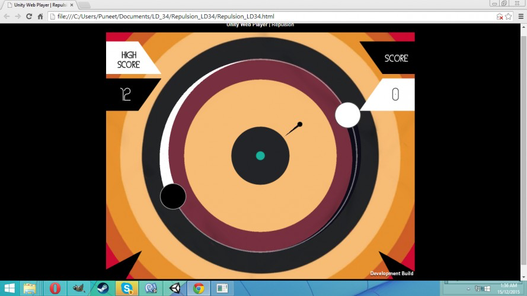Open Steam from the taskbar

pos(103,288)
